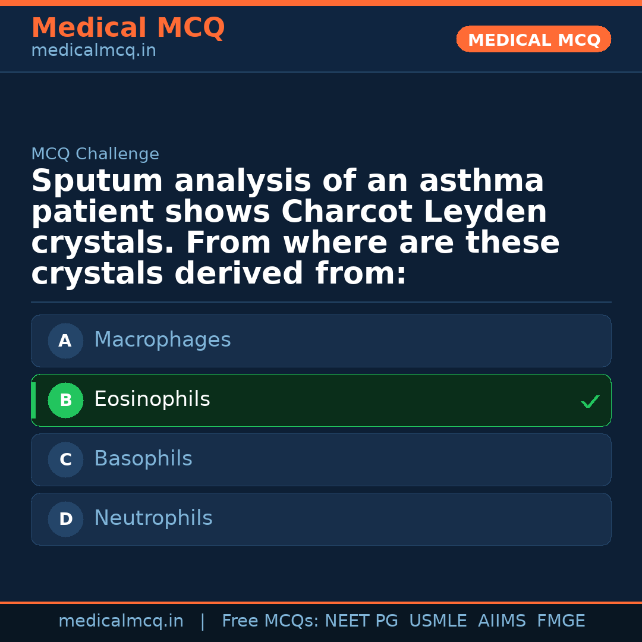
Task: Click the green checkmark beside Eosinophils
Action: (590, 402)
